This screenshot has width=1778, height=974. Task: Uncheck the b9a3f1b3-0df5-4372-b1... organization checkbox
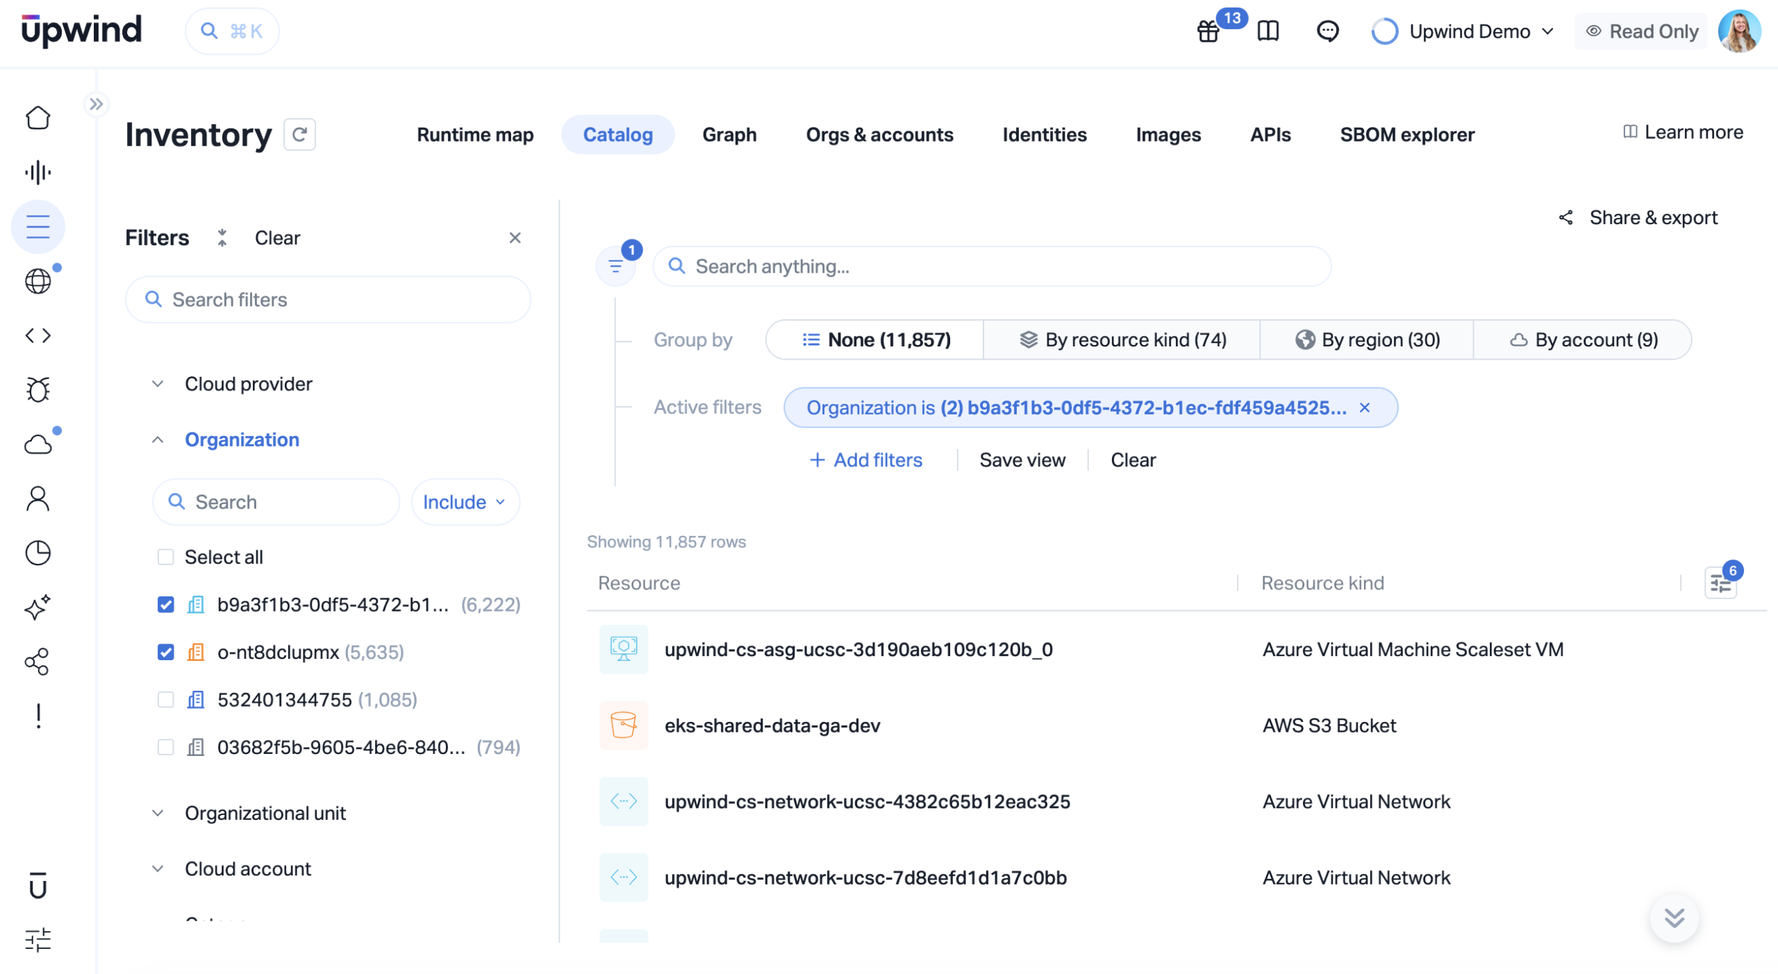point(165,605)
